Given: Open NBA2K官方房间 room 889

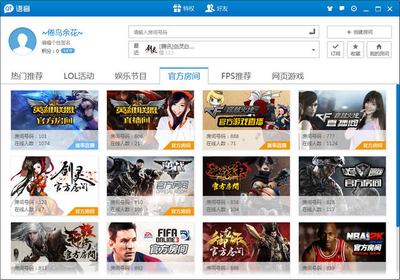Looking at the screenshot, I should tap(342, 250).
